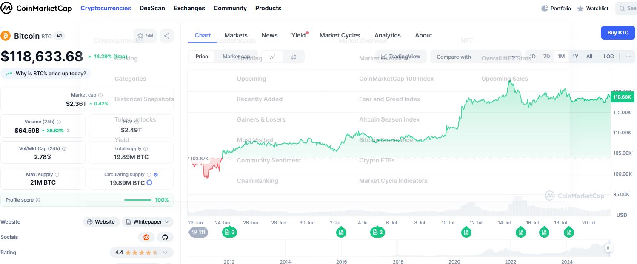637x264 pixels.
Task: Focus the Search field in header
Action: coord(626,8)
